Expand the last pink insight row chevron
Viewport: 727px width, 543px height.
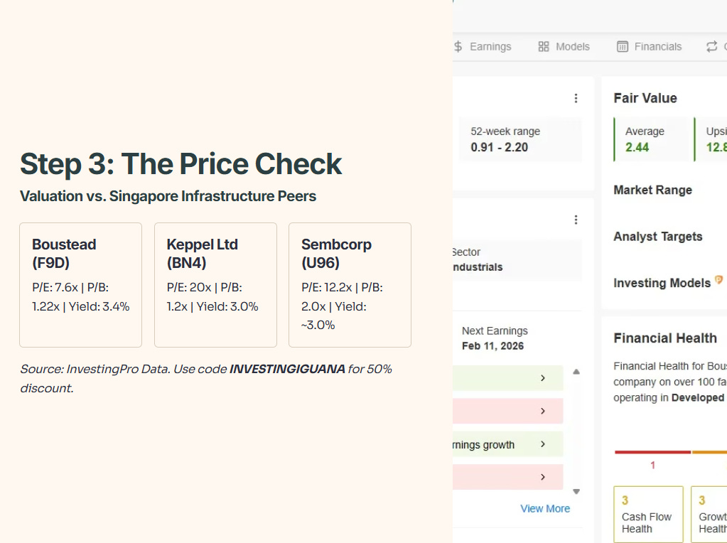[543, 477]
